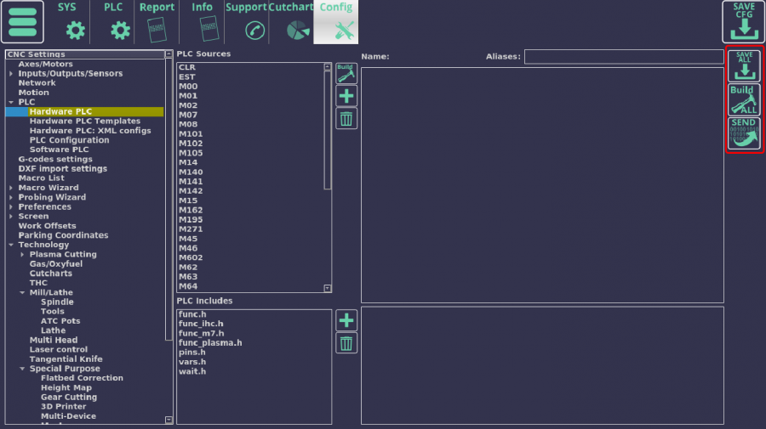The width and height of the screenshot is (766, 429).
Task: Collapse Mill/Lathe tree node
Action: point(22,292)
